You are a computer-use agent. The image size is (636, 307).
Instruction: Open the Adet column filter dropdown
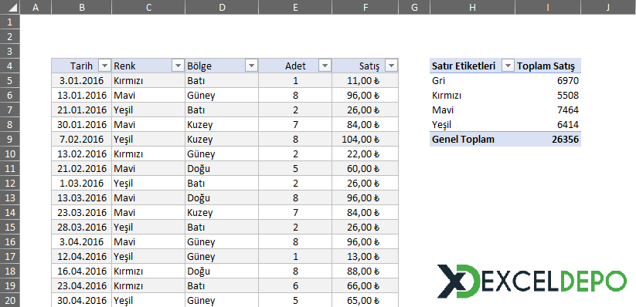click(x=325, y=66)
